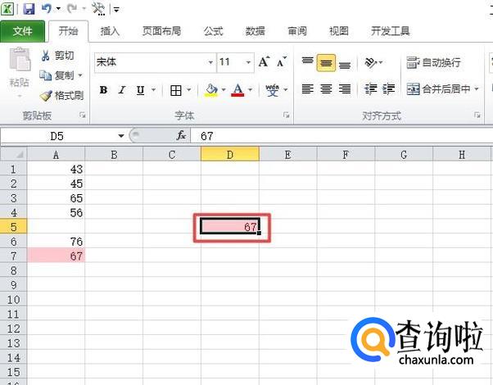Decrease font size with small A icon
The height and width of the screenshot is (385, 493).
[282, 62]
